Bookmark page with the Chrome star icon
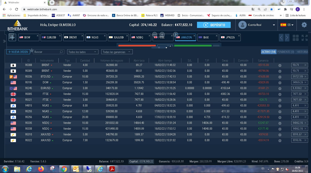Screen dimensions: 311x173 [272, 9]
